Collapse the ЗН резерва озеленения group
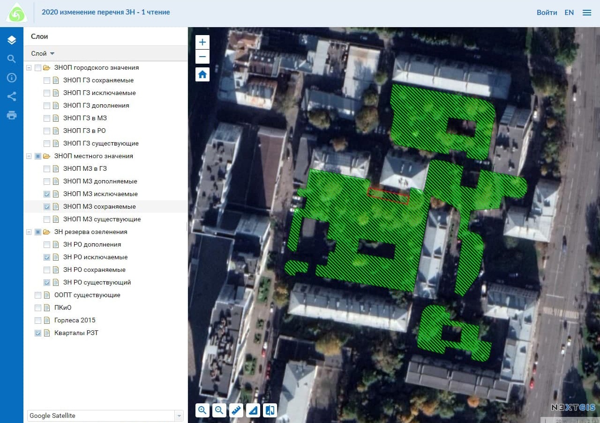This screenshot has width=600, height=423. [29, 232]
